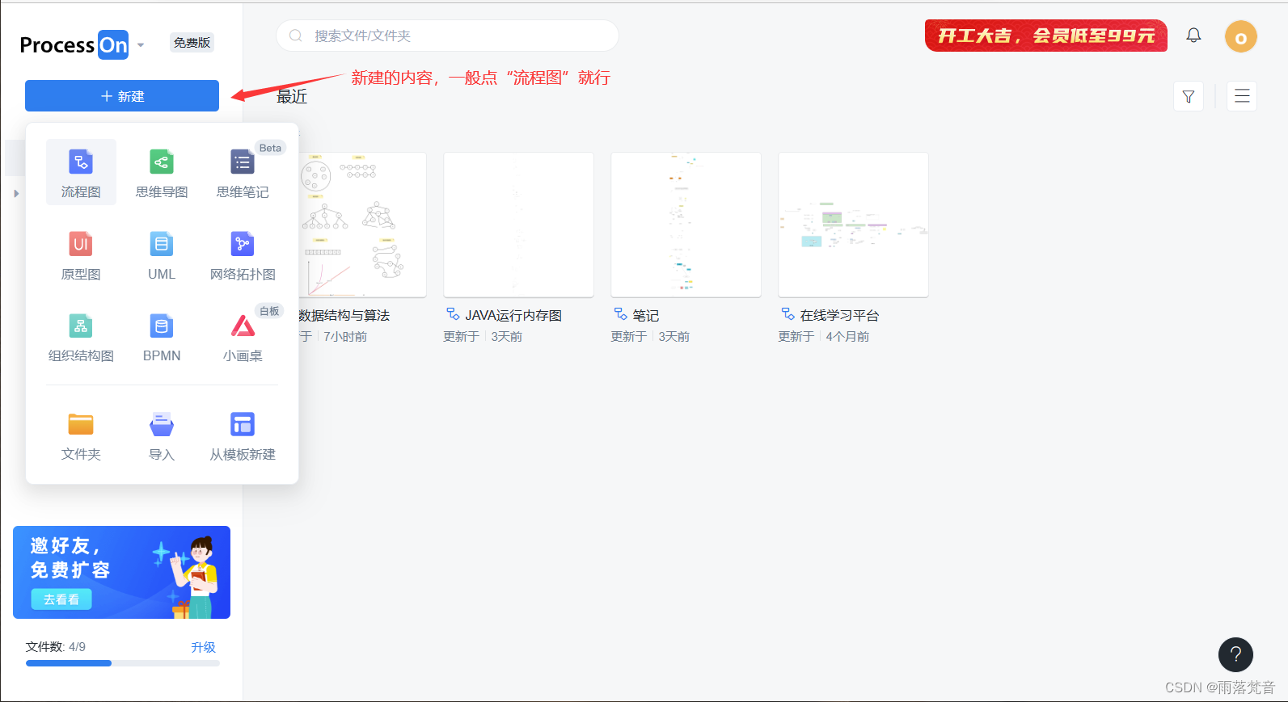
Task: Expand dropdown arrow next to ProcessOn logo
Action: 141,45
